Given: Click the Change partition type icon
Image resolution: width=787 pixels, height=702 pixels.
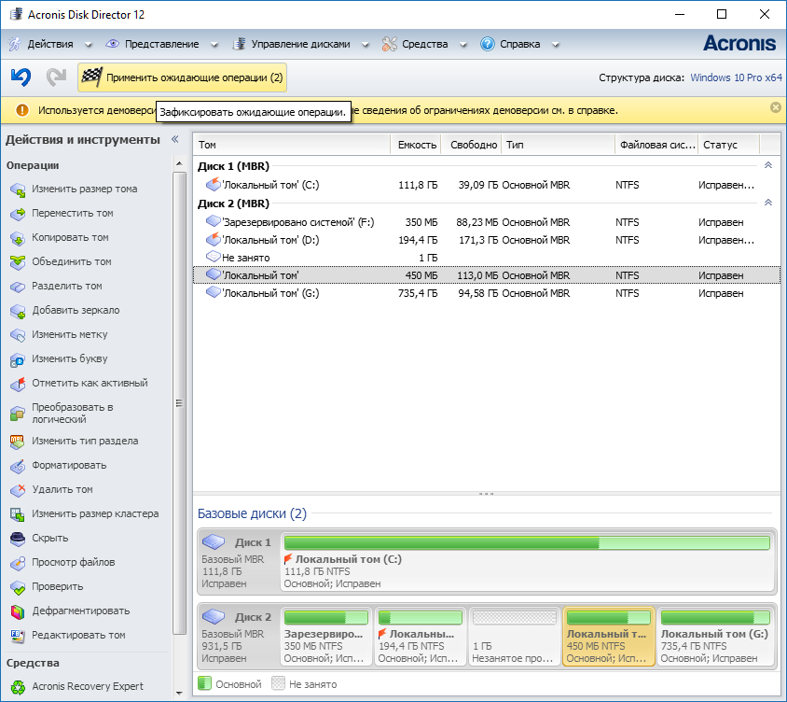Looking at the screenshot, I should coord(18,442).
